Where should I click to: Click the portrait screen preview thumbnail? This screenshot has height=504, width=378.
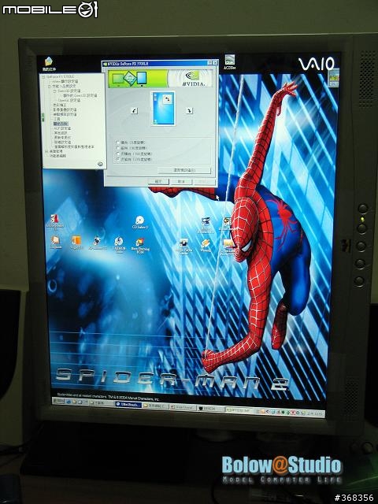163,109
